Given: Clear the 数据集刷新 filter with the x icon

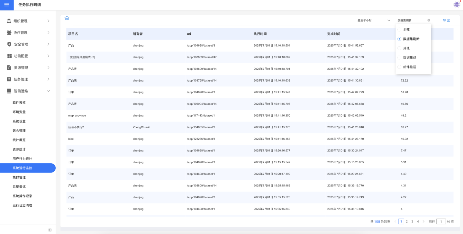Looking at the screenshot, I should (x=429, y=20).
